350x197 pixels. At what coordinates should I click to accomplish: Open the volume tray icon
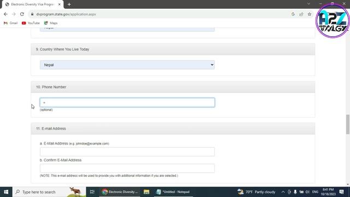307,192
